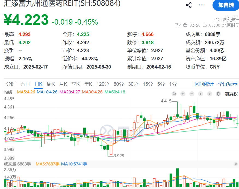The height and width of the screenshot is (189, 239).
Task: Open the 前复权 adjustment dropdown
Action: tap(231, 94)
